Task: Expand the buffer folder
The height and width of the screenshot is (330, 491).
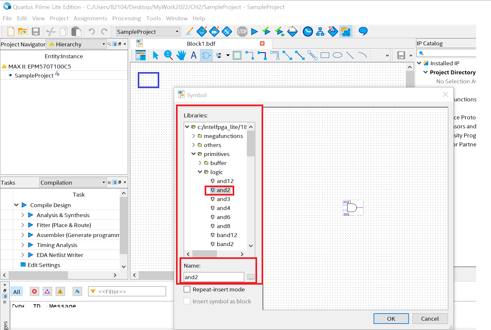Action: click(200, 163)
